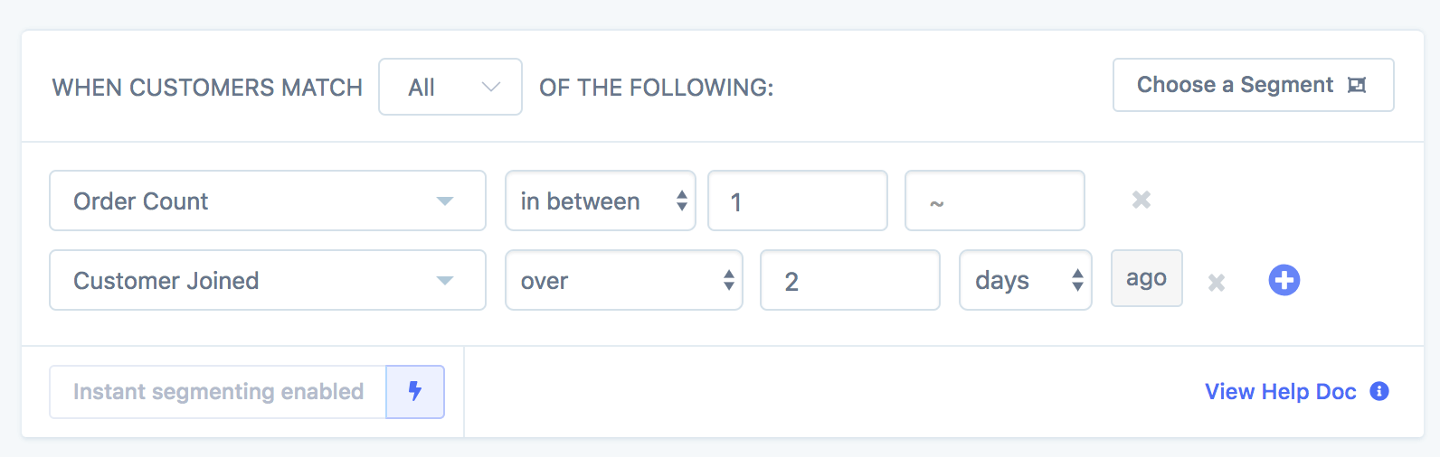The height and width of the screenshot is (457, 1440).
Task: Click the Instant segmenting enabled field
Action: 218,392
